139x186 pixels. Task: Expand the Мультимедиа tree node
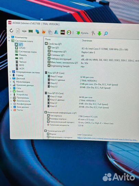point(10,82)
